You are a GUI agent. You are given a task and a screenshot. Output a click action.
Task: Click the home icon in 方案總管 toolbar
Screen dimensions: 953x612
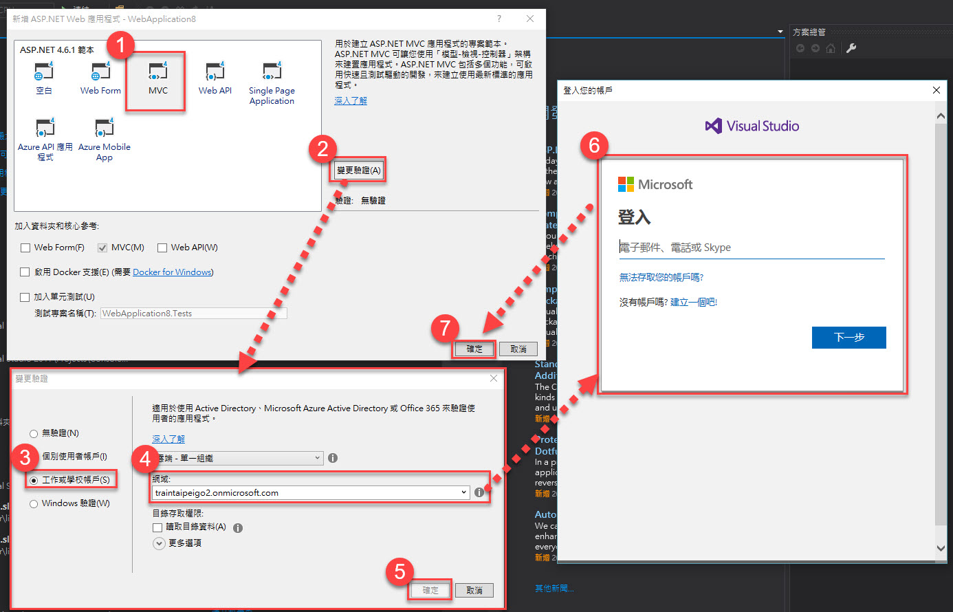[831, 48]
